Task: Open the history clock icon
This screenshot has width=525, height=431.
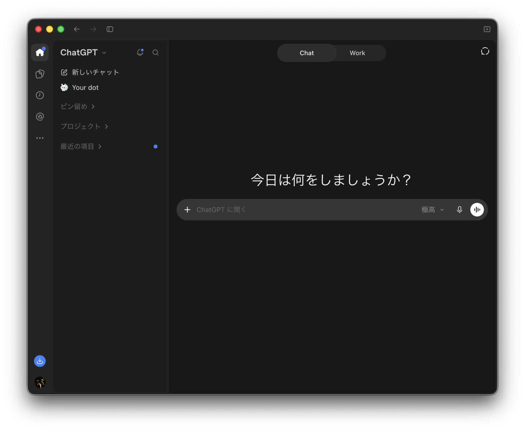Action: [x=40, y=95]
